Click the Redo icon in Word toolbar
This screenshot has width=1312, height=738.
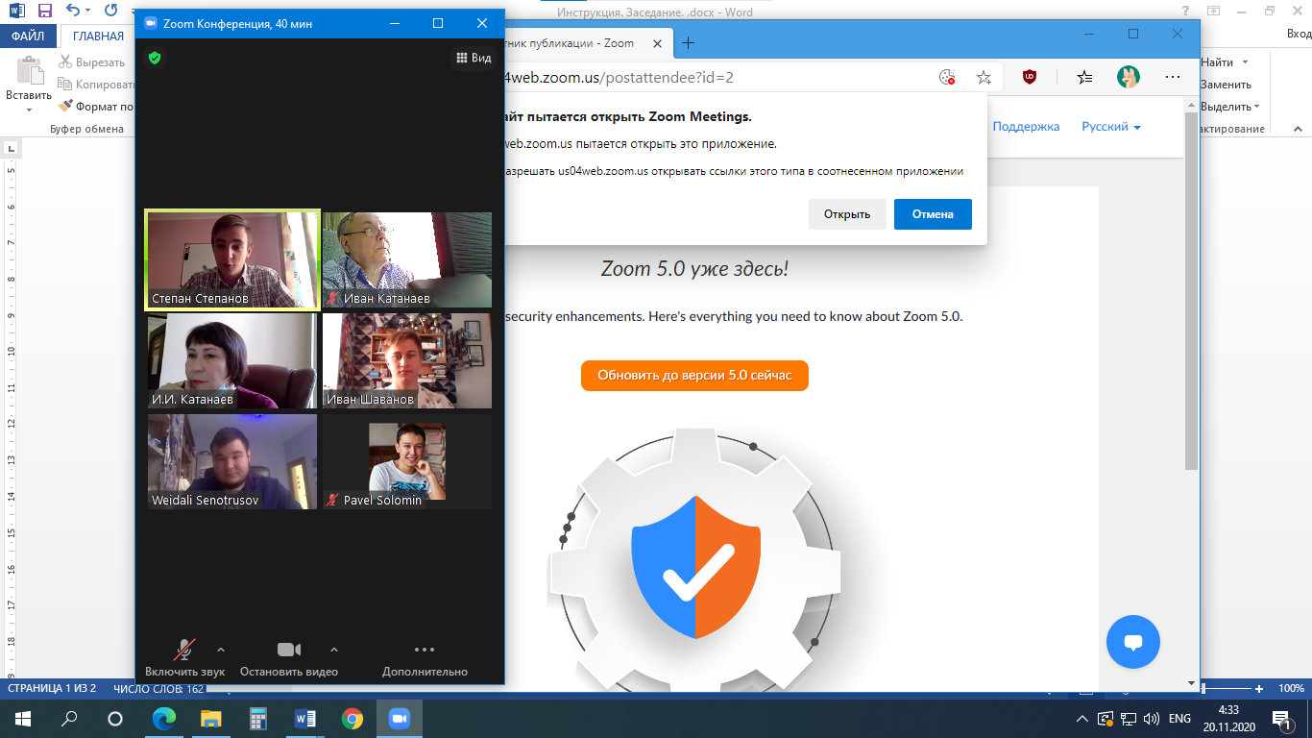[110, 12]
